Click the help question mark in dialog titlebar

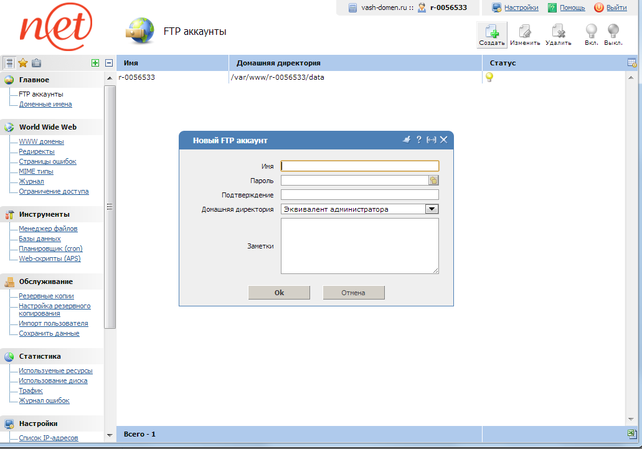coord(419,139)
